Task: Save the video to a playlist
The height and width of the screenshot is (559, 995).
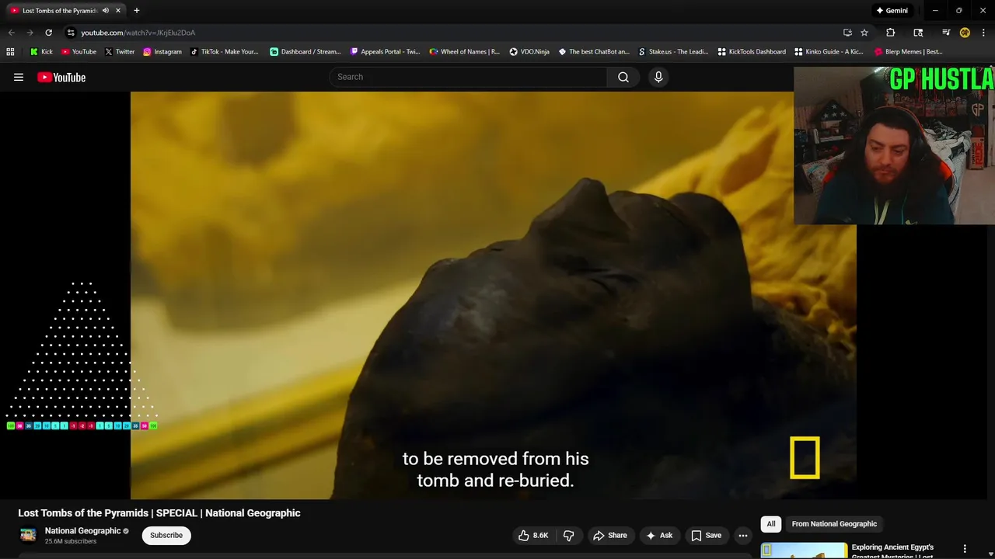Action: 707,535
